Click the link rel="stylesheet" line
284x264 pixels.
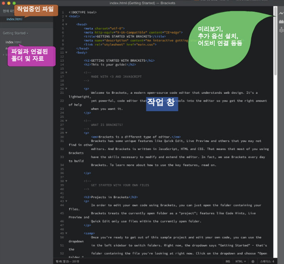click(x=120, y=45)
